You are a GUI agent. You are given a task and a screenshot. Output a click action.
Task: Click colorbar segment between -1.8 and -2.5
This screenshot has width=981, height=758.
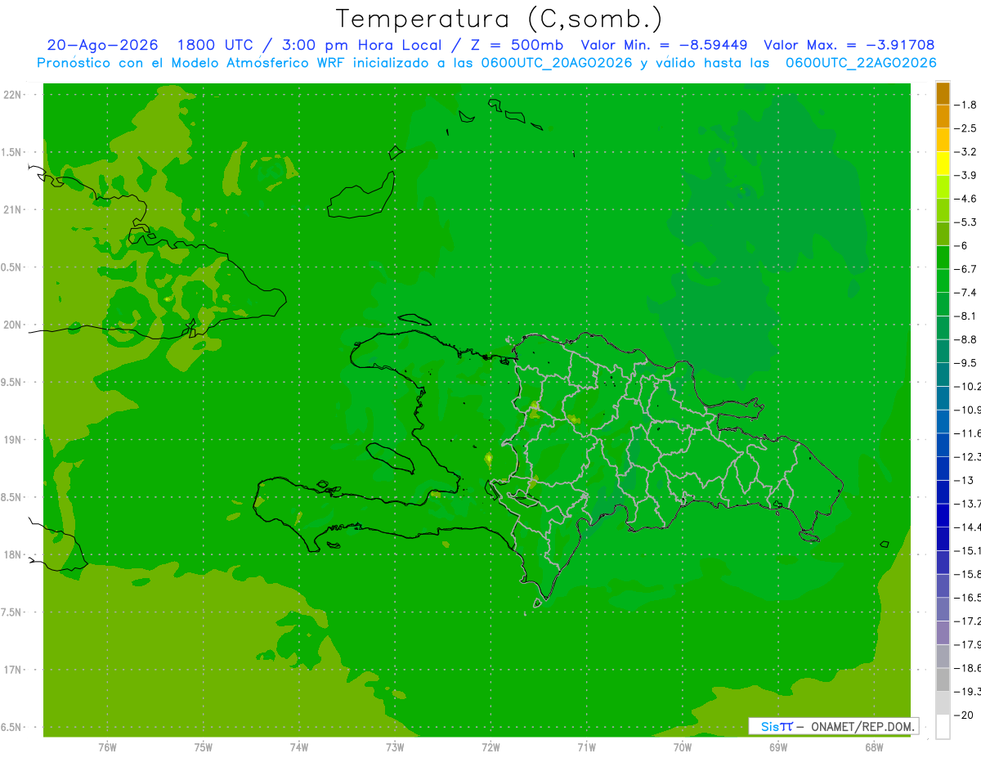[x=943, y=116]
